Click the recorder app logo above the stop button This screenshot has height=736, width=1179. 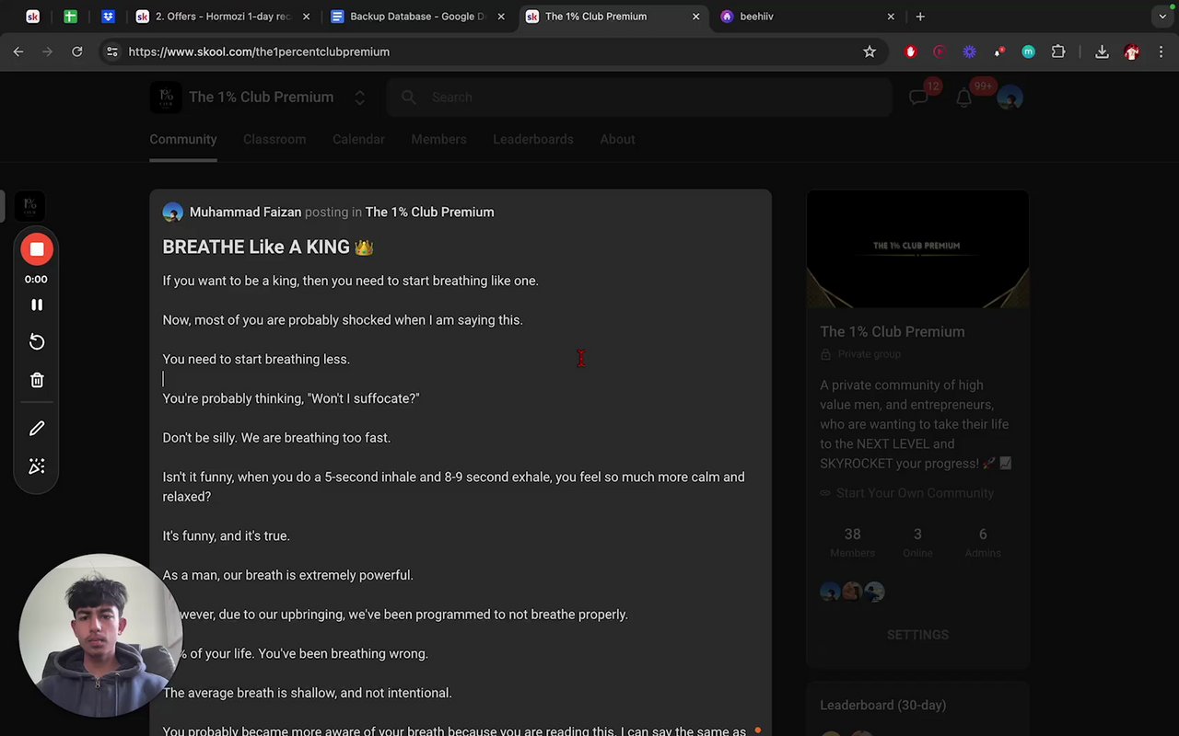tap(29, 204)
